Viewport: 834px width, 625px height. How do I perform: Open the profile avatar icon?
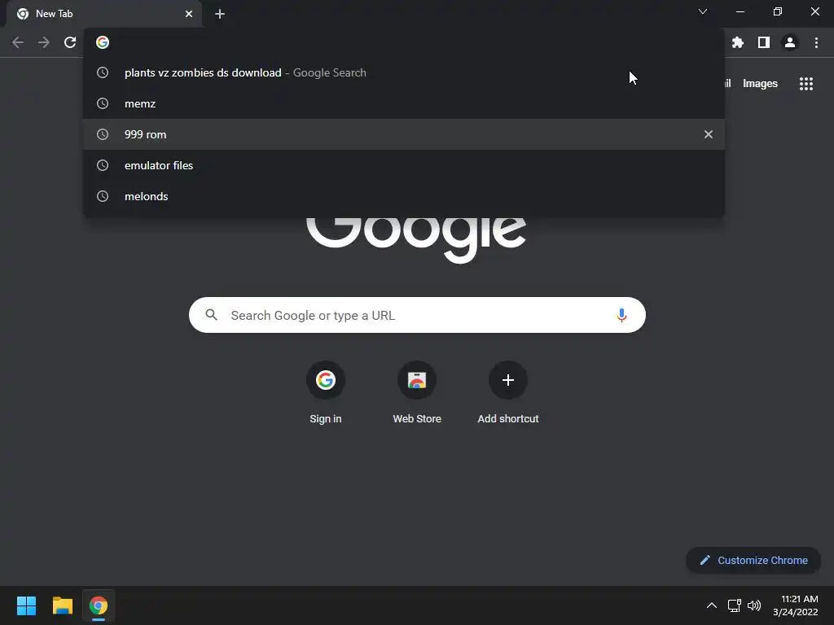coord(790,42)
